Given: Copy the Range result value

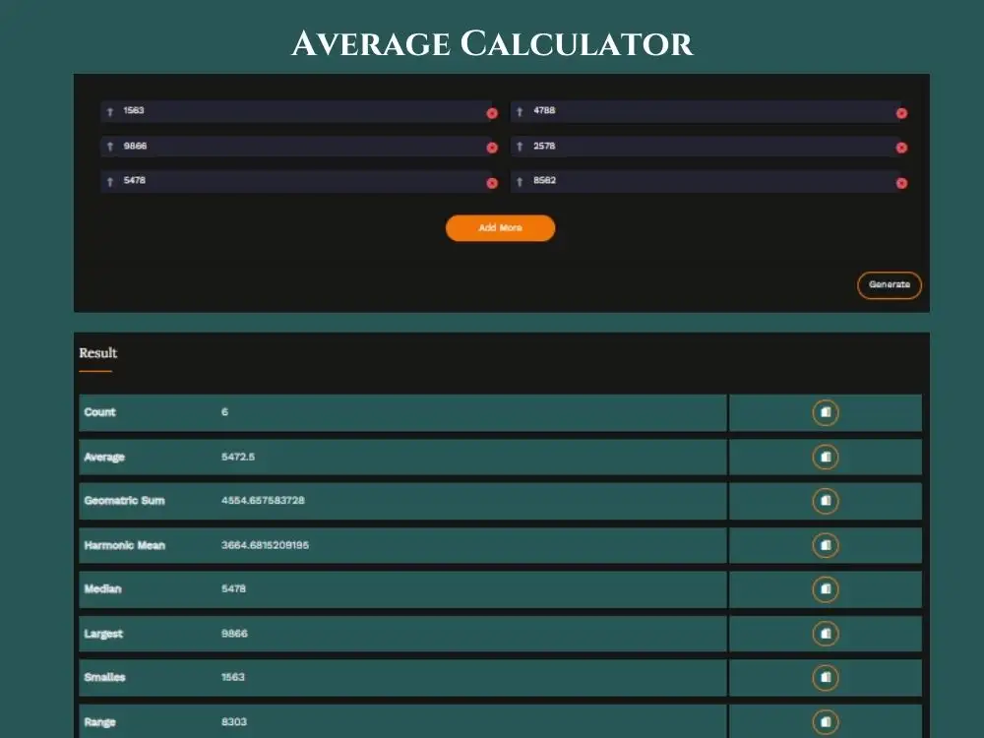Looking at the screenshot, I should tap(827, 721).
